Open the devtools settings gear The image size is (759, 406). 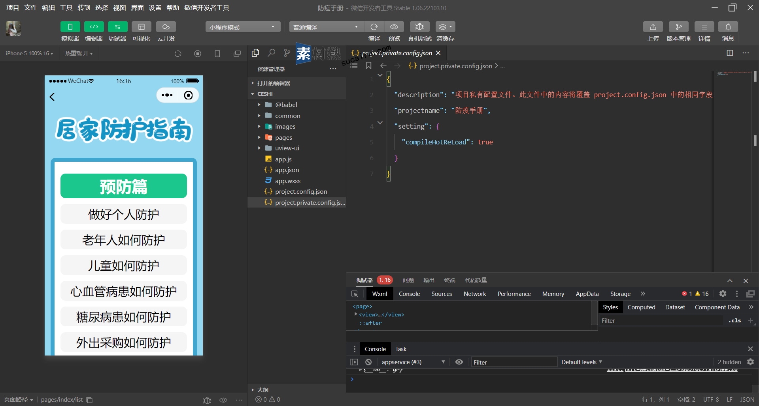[x=723, y=294]
